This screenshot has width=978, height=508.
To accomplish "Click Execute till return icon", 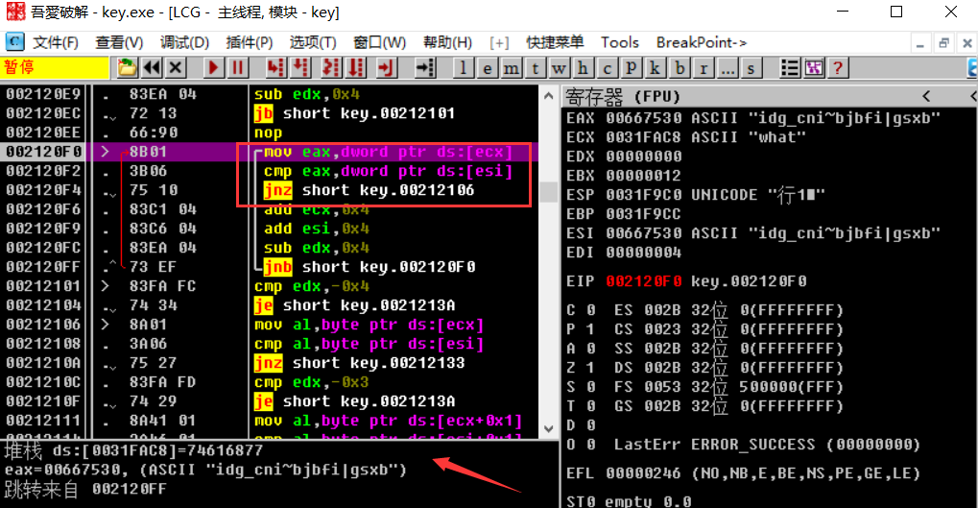I will pyautogui.click(x=387, y=67).
